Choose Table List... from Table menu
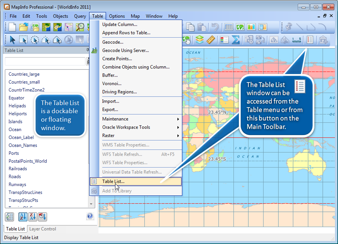 coord(136,181)
